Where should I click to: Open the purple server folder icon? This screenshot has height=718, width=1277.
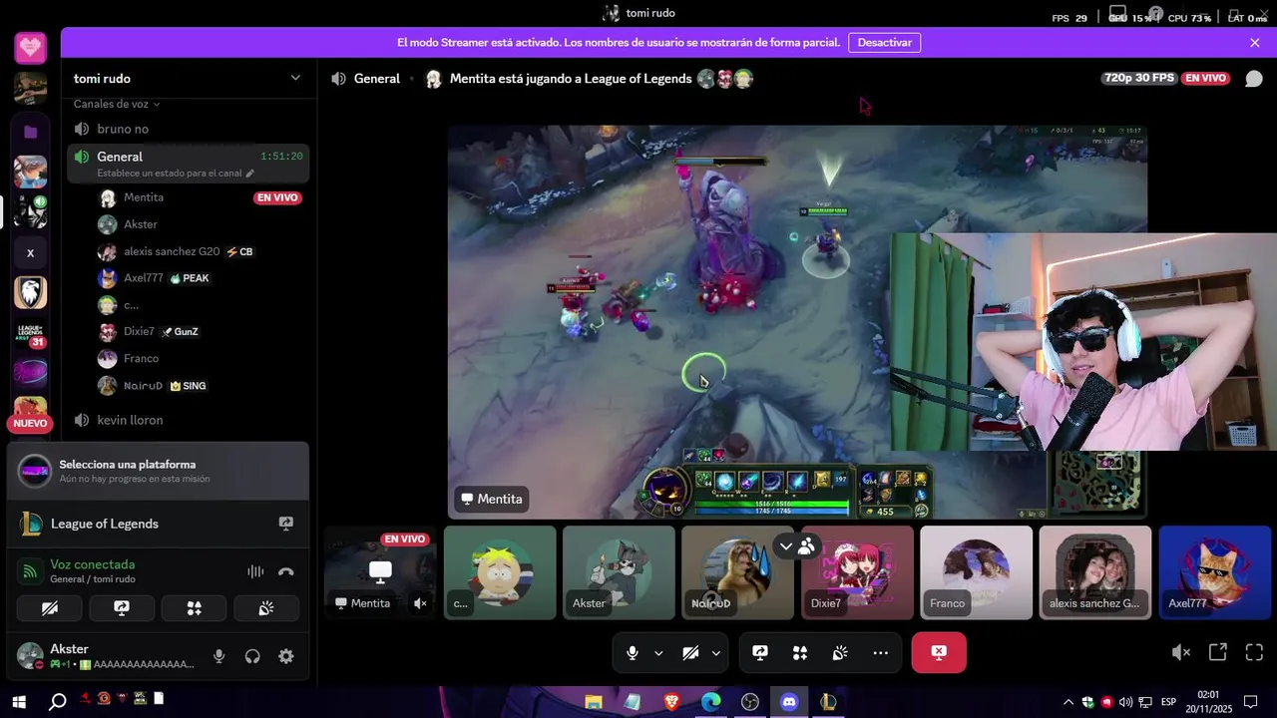coord(30,132)
